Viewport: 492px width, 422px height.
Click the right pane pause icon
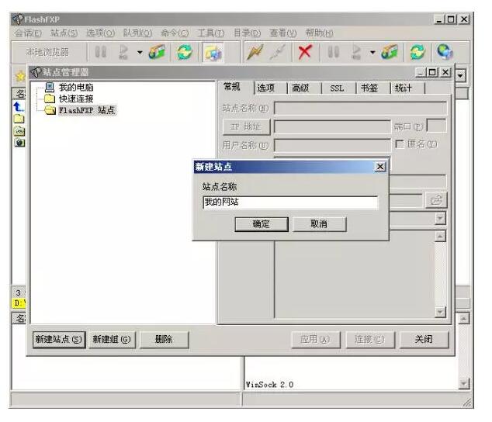[334, 53]
